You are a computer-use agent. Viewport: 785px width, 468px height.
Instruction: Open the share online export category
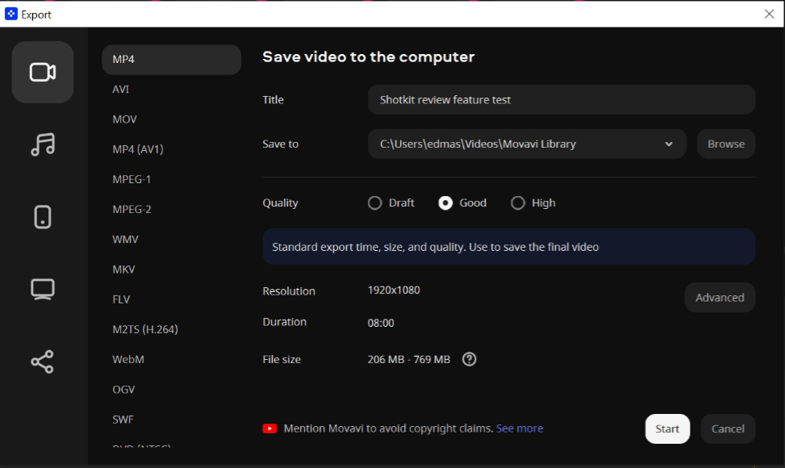click(43, 361)
